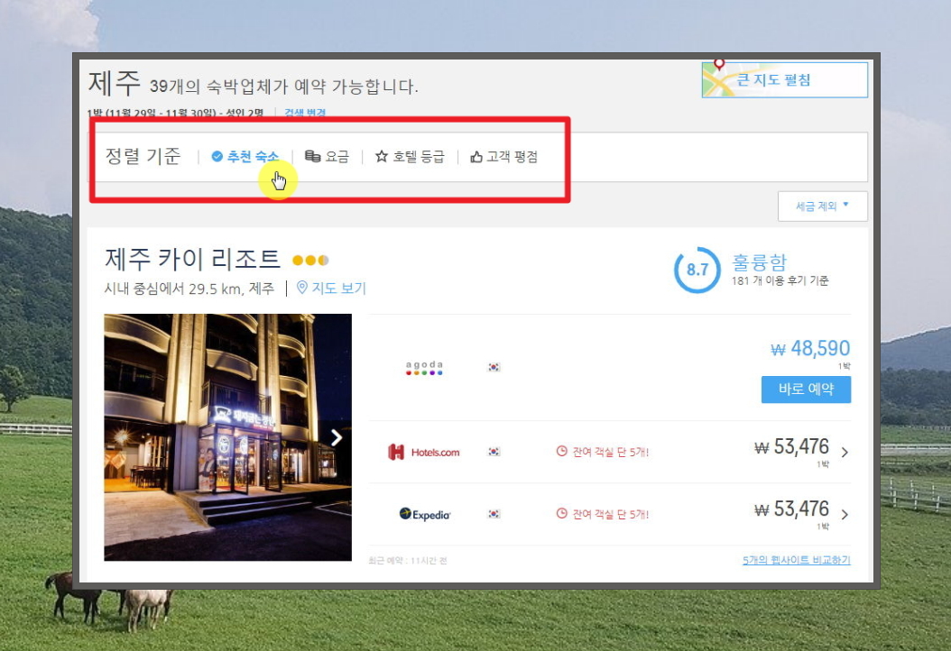Screen dimensions: 951x651
Task: Click the agoda logo
Action: pos(424,367)
